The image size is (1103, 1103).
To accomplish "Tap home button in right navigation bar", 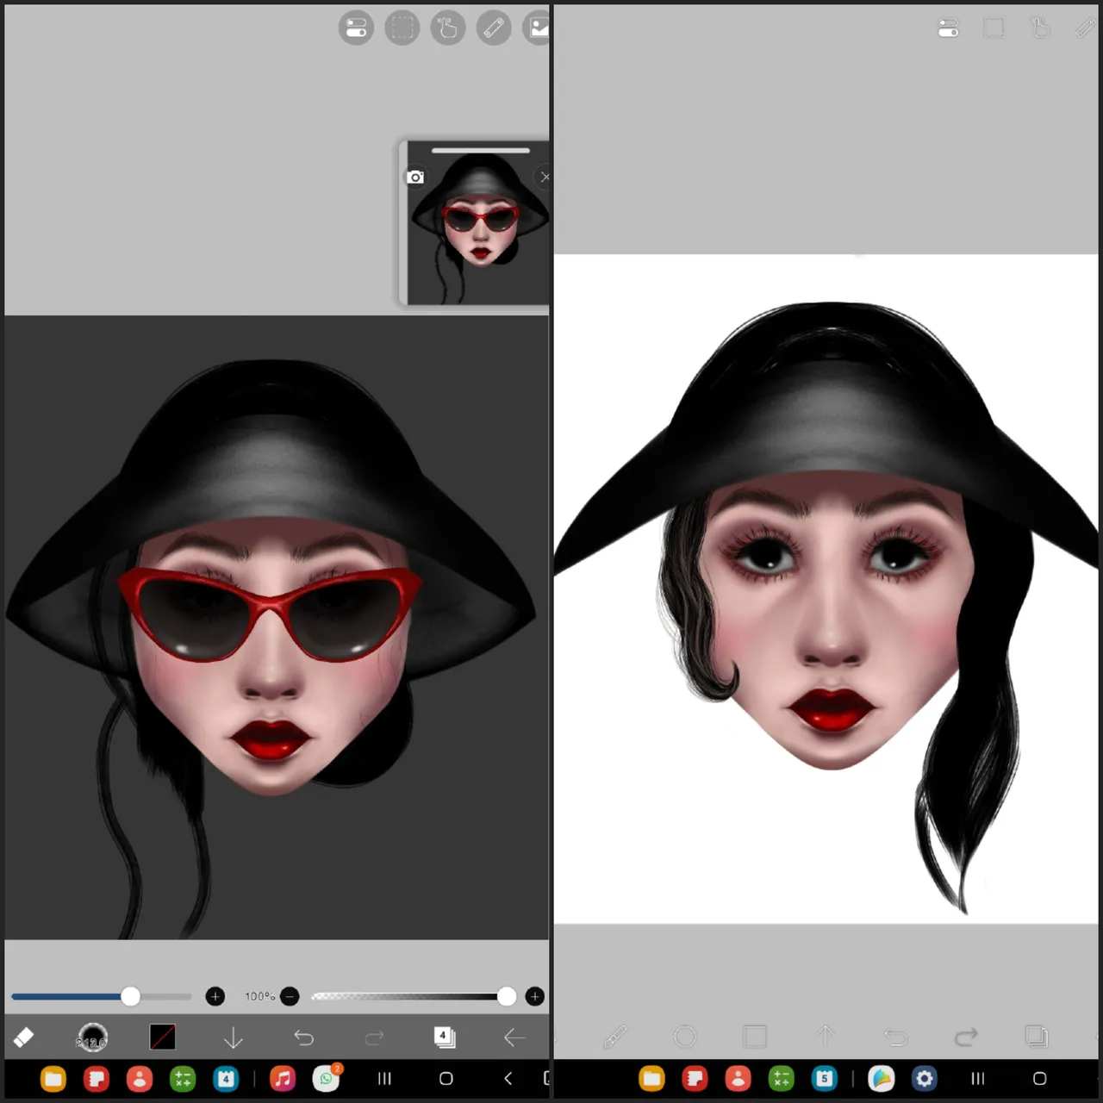I will tap(1040, 1078).
